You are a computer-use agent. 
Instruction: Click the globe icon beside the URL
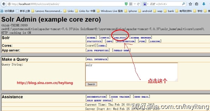click(x=9, y=4)
